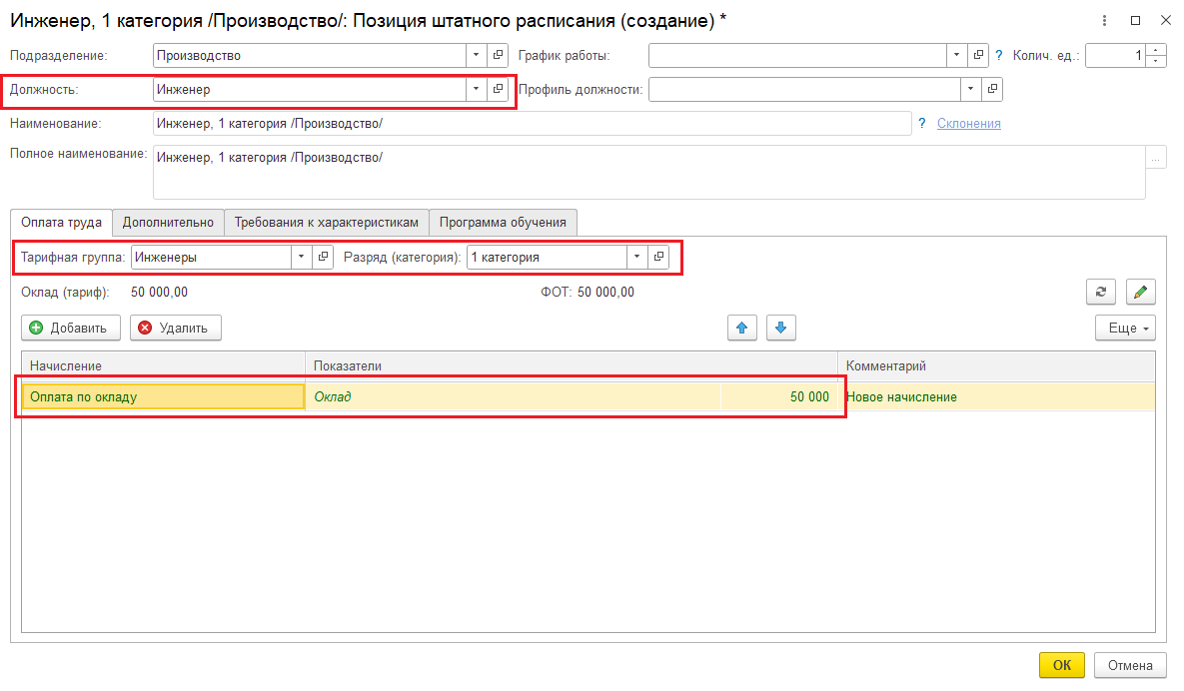This screenshot has width=1184, height=691.
Task: Switch to the Программа обучения tab
Action: point(503,223)
